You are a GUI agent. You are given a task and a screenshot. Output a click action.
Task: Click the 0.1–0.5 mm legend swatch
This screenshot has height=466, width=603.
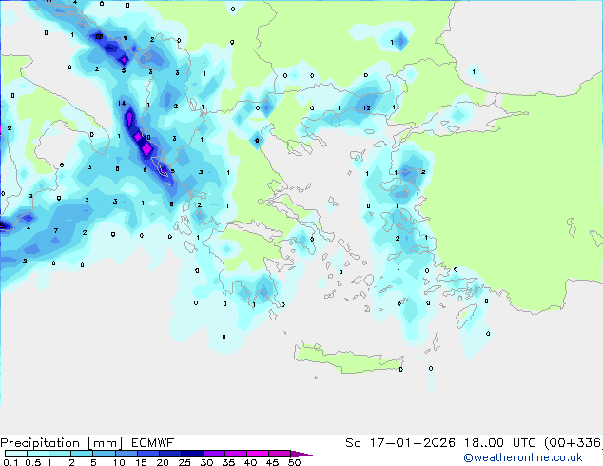click(16, 454)
